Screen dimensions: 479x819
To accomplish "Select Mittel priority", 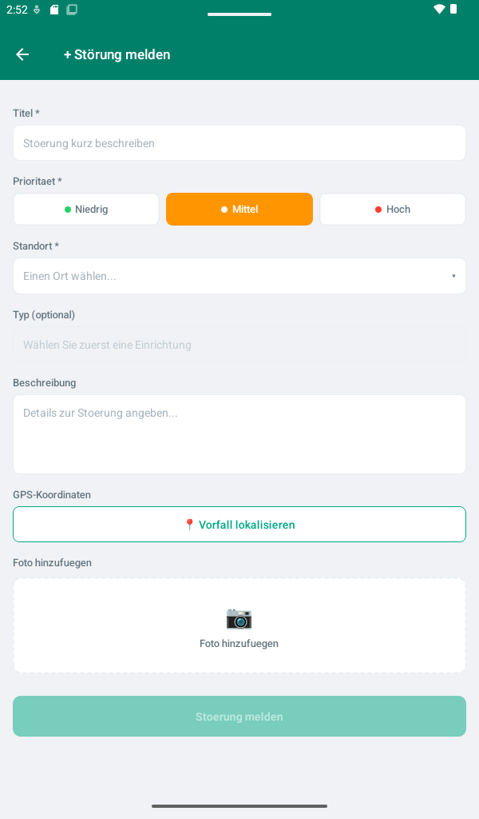I will [239, 210].
